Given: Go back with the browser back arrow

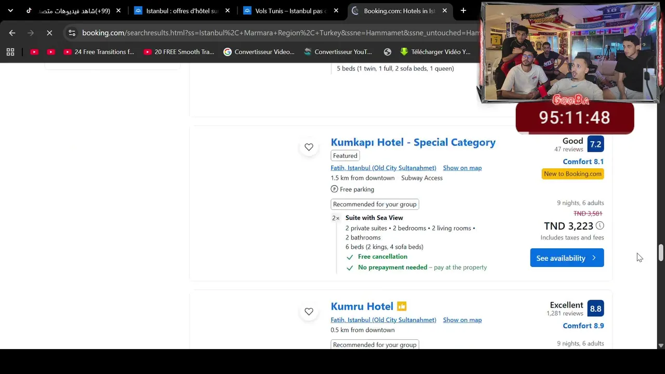Looking at the screenshot, I should click(x=12, y=33).
